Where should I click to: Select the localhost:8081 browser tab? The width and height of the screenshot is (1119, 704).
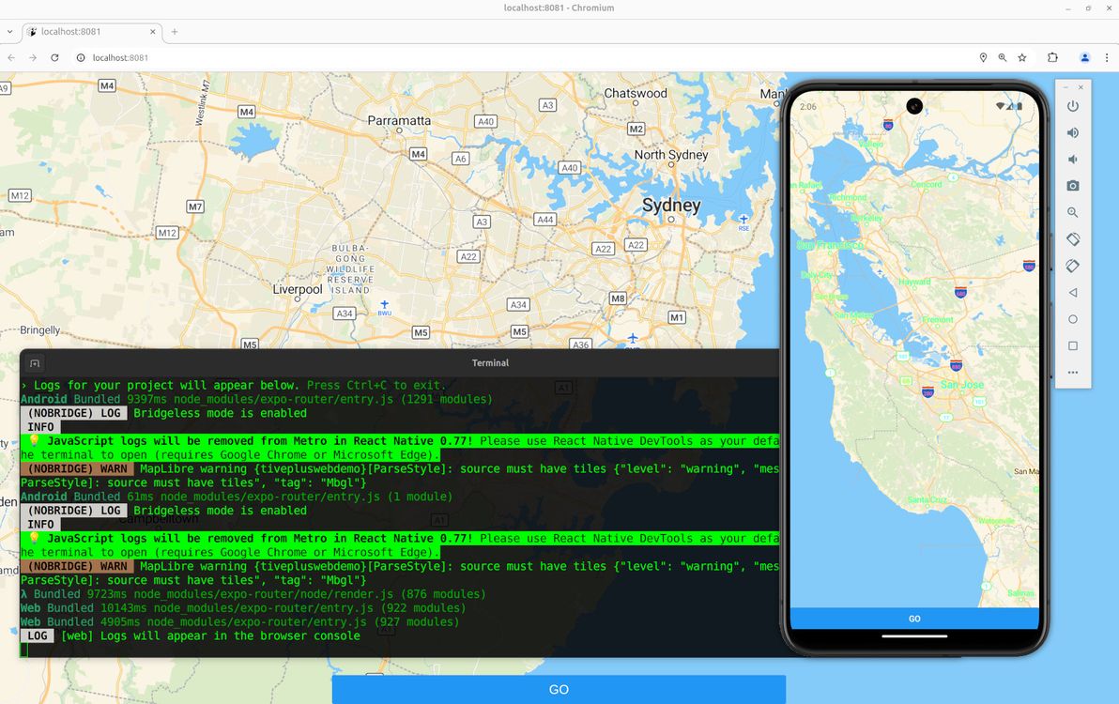coord(91,31)
